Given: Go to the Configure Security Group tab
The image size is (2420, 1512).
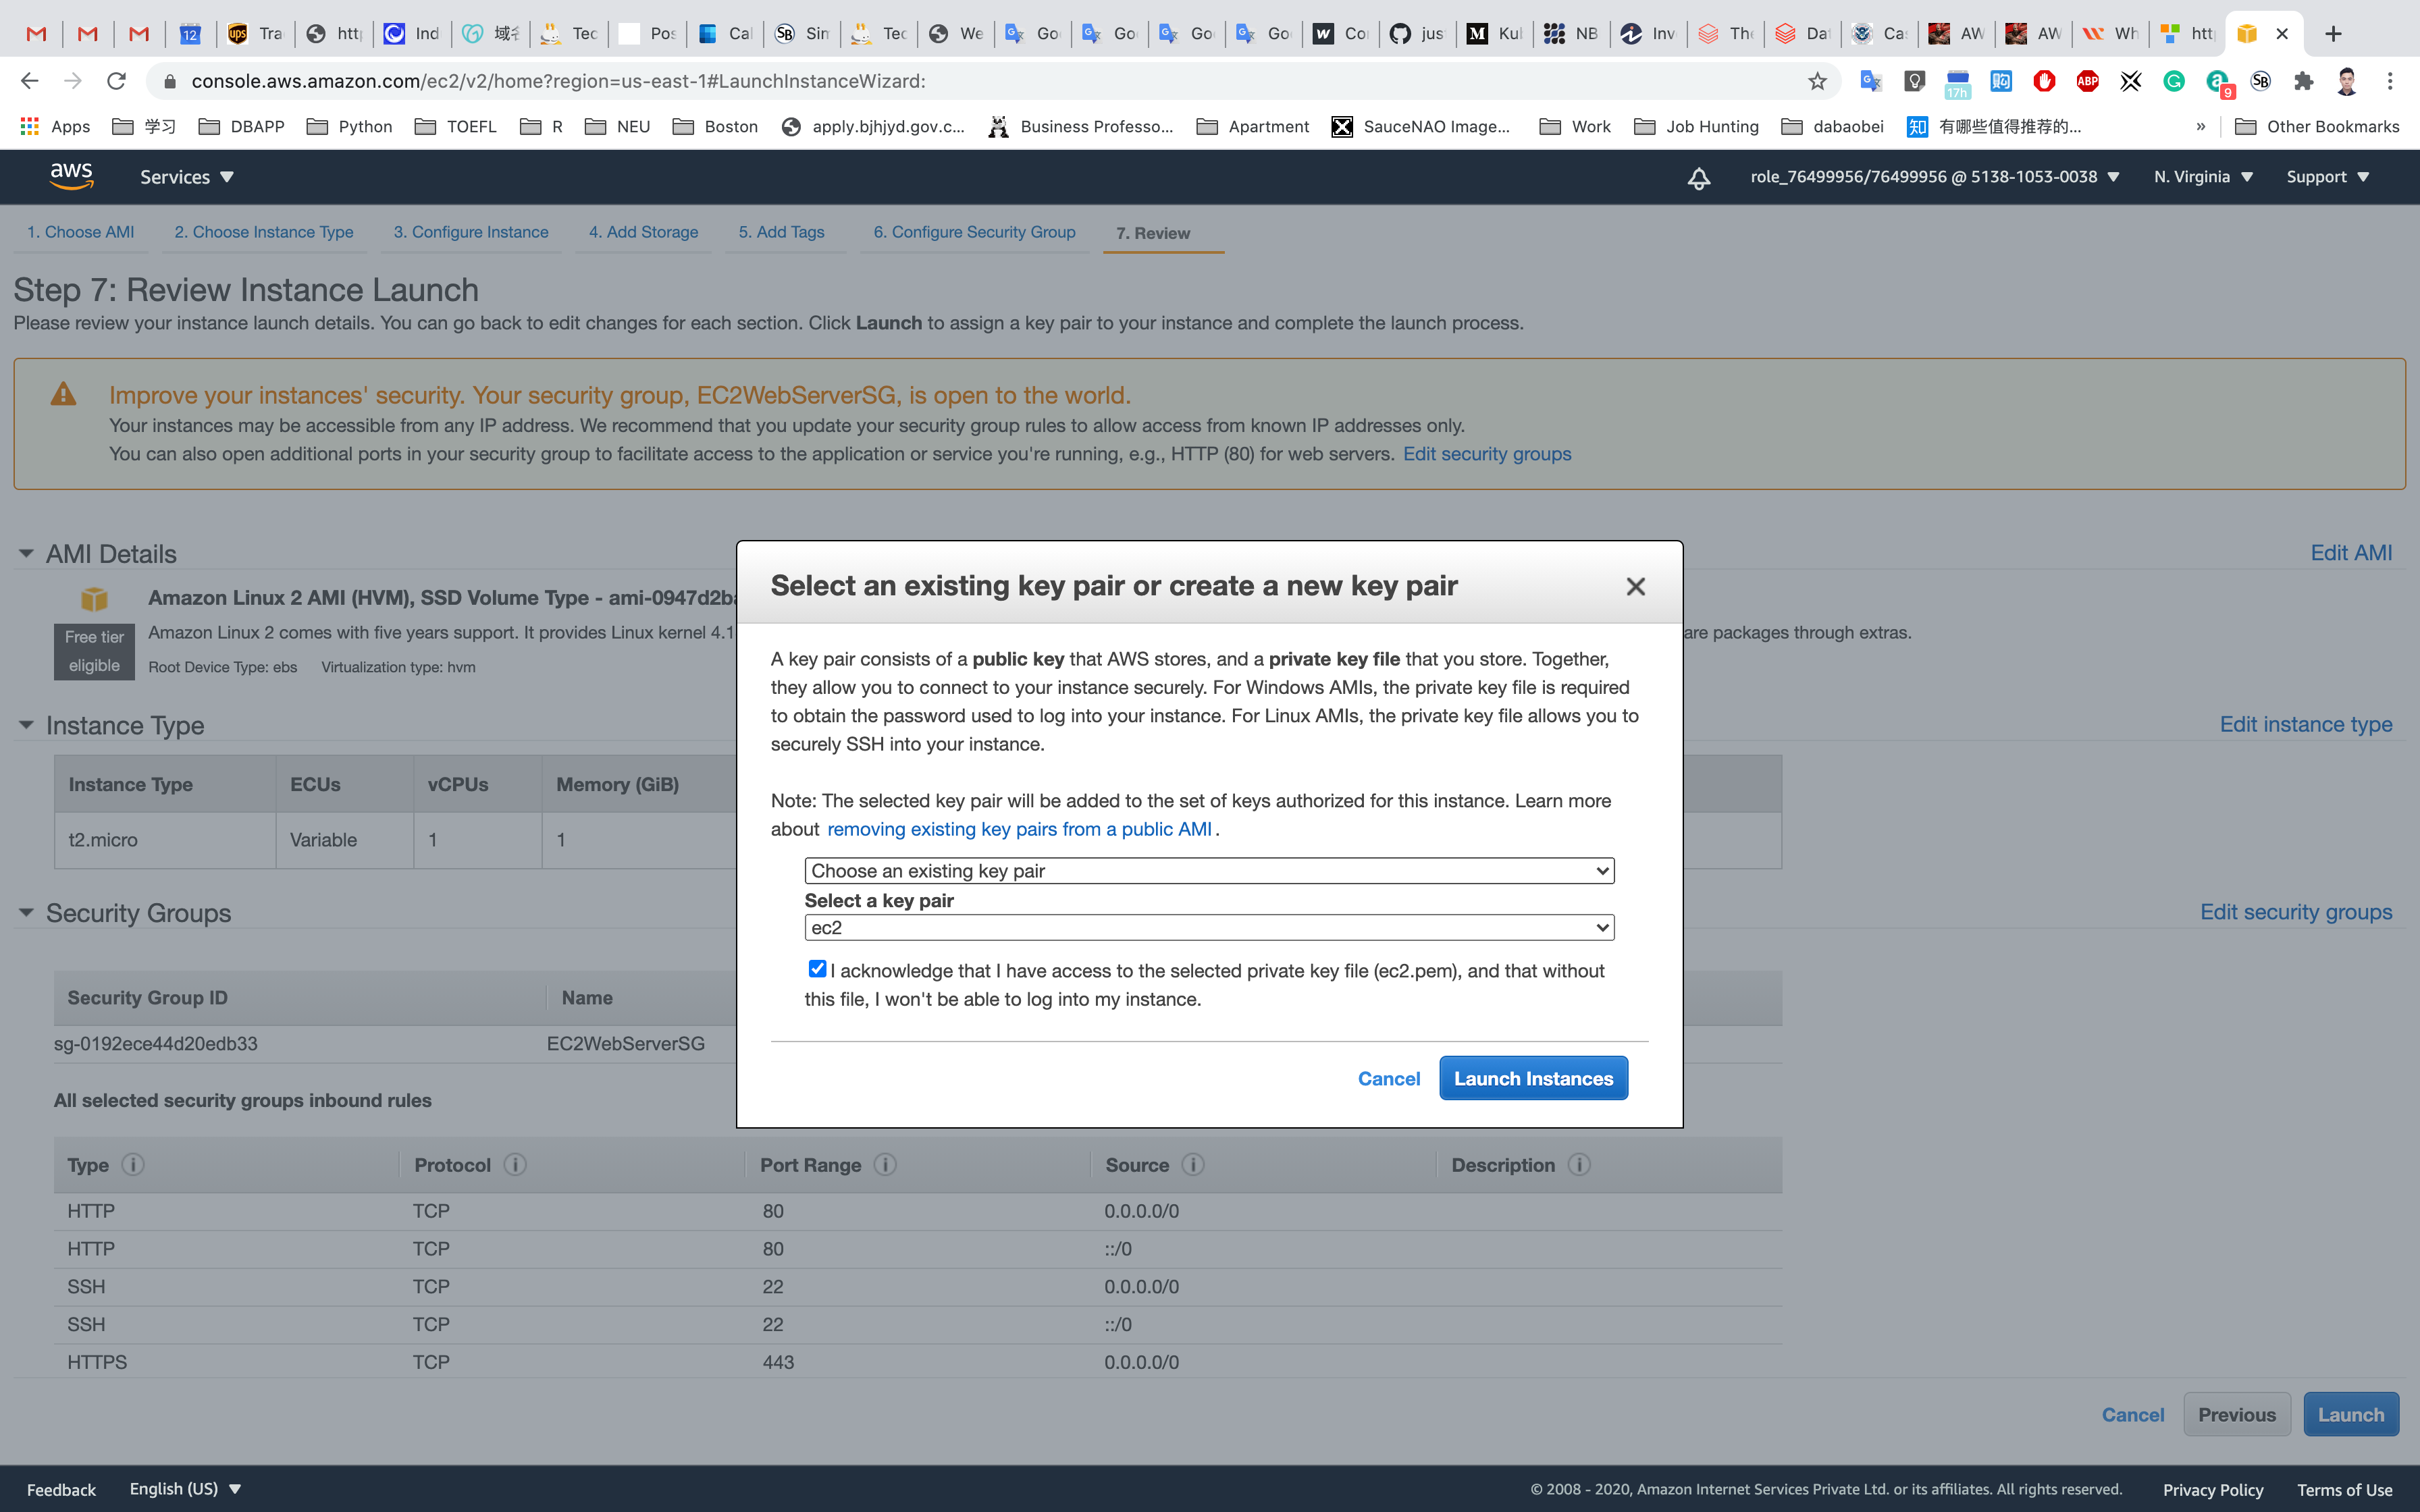Looking at the screenshot, I should (974, 232).
